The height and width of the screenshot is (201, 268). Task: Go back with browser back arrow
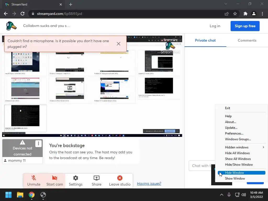point(6,14)
